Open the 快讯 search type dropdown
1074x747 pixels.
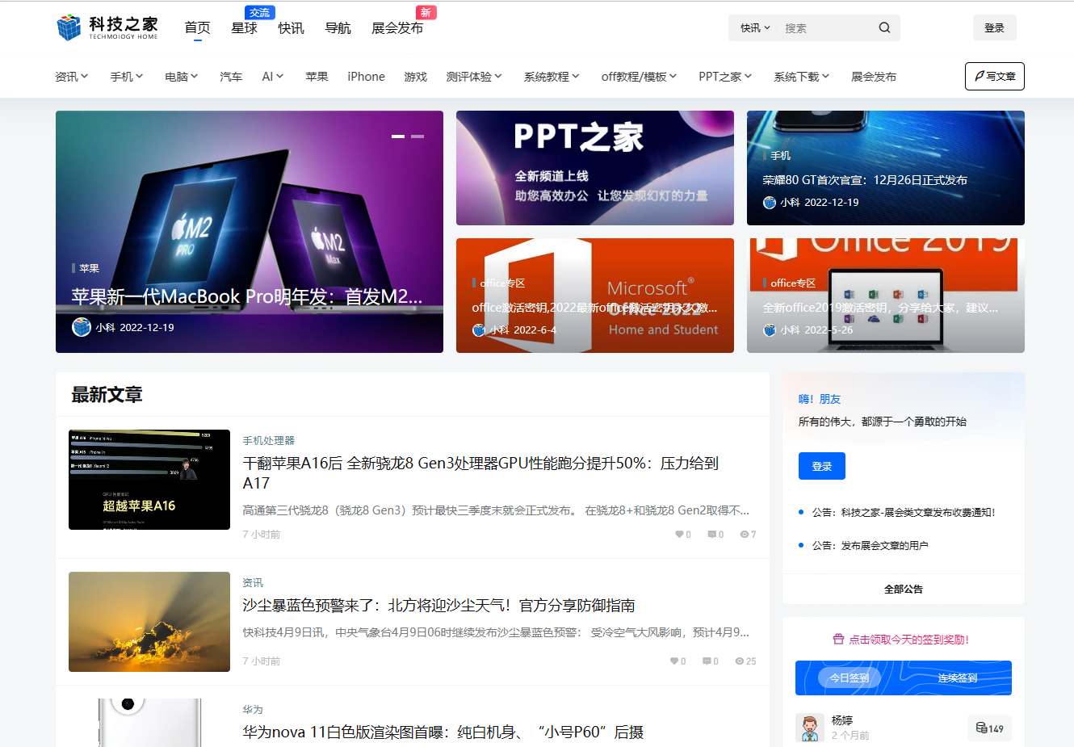(755, 27)
